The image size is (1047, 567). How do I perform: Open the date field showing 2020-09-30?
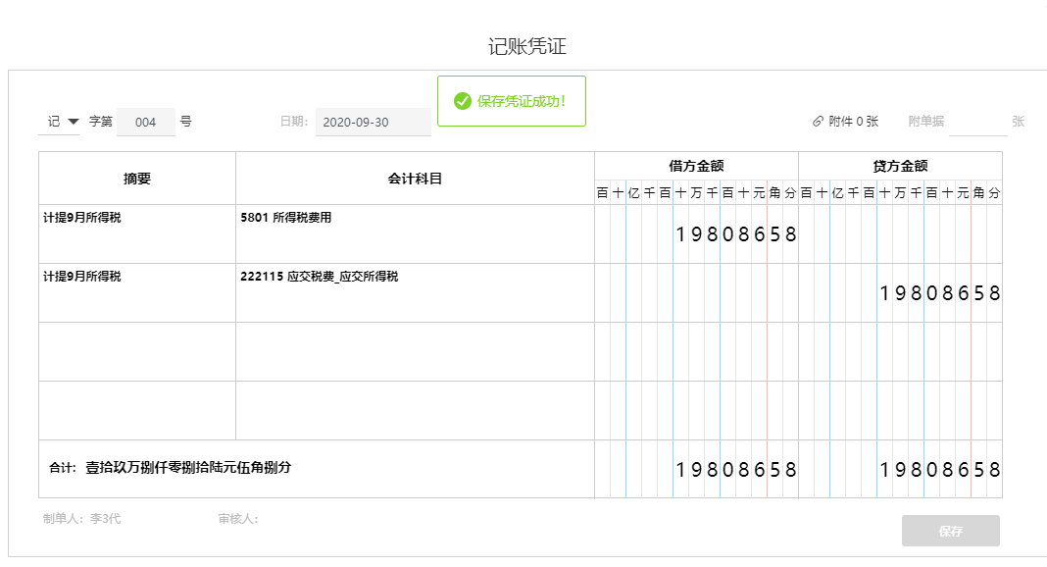coord(373,123)
